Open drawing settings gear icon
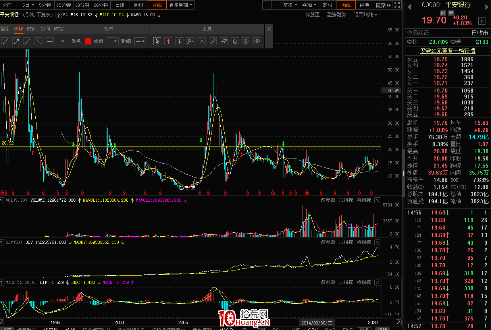Image resolution: width=491 pixels, height=330 pixels. (x=246, y=41)
